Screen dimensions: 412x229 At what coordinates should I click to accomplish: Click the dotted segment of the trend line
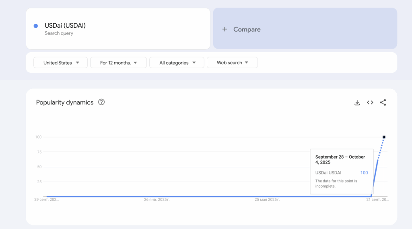[381, 147]
